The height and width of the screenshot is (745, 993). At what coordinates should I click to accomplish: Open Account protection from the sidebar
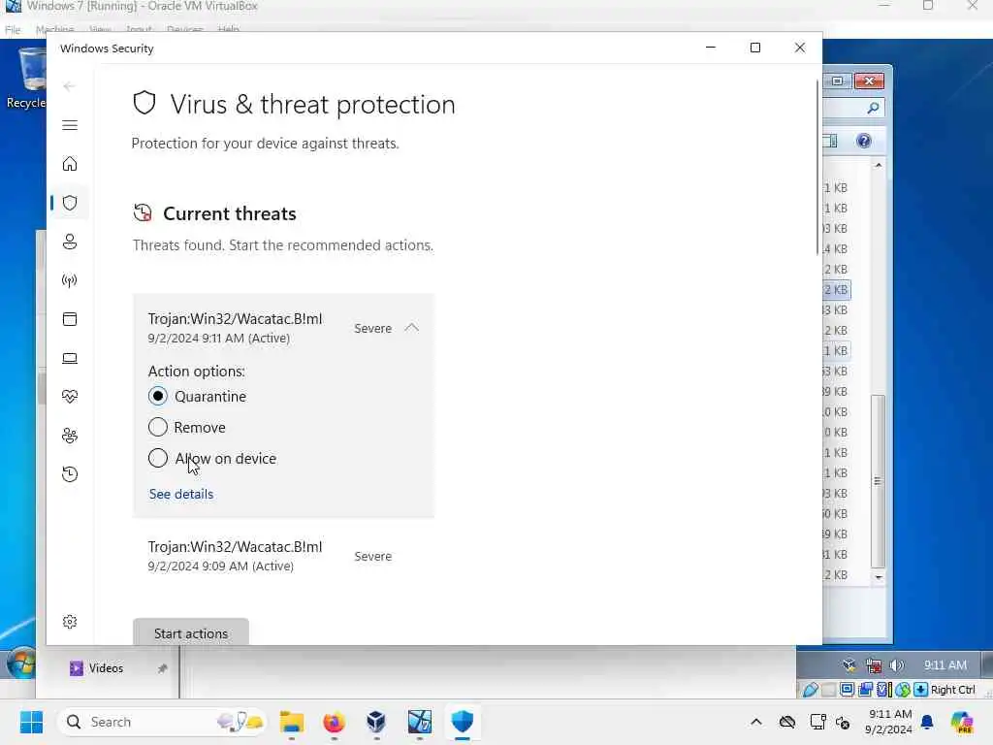point(70,242)
